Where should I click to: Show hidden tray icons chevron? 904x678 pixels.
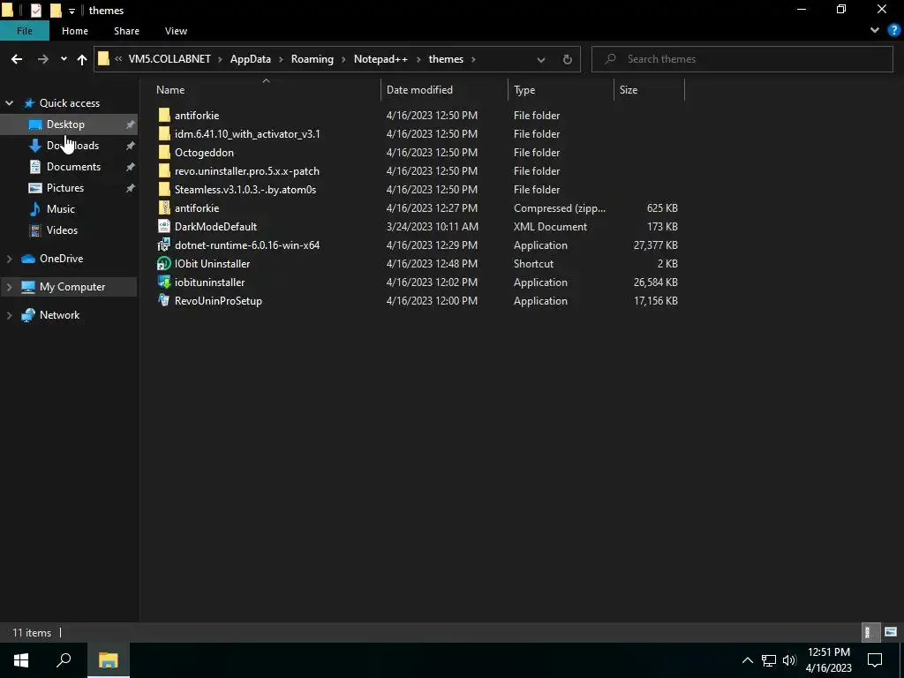pos(747,660)
